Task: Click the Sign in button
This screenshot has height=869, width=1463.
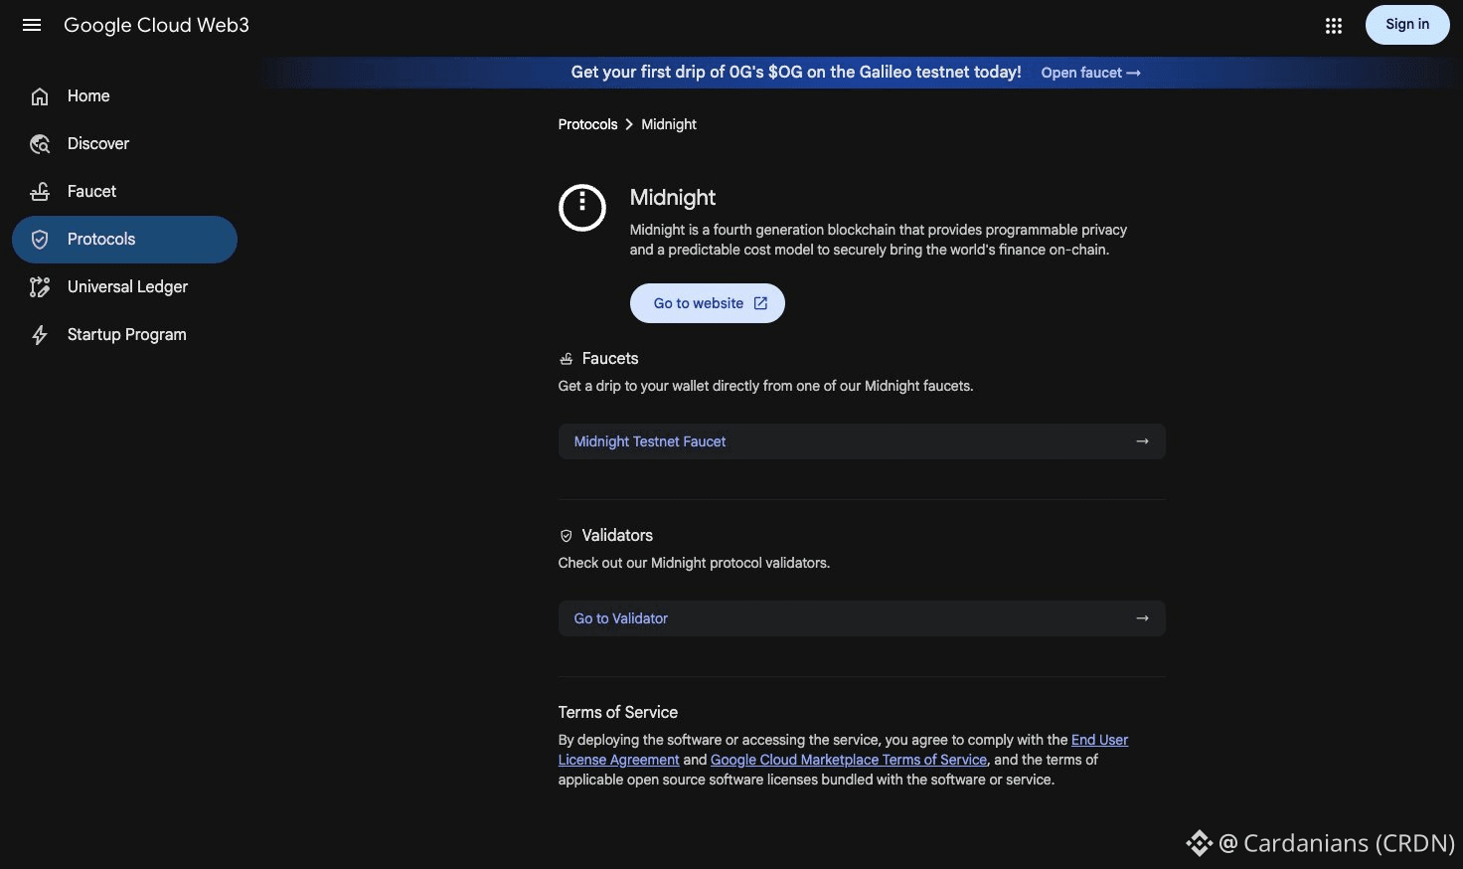Action: (x=1407, y=25)
